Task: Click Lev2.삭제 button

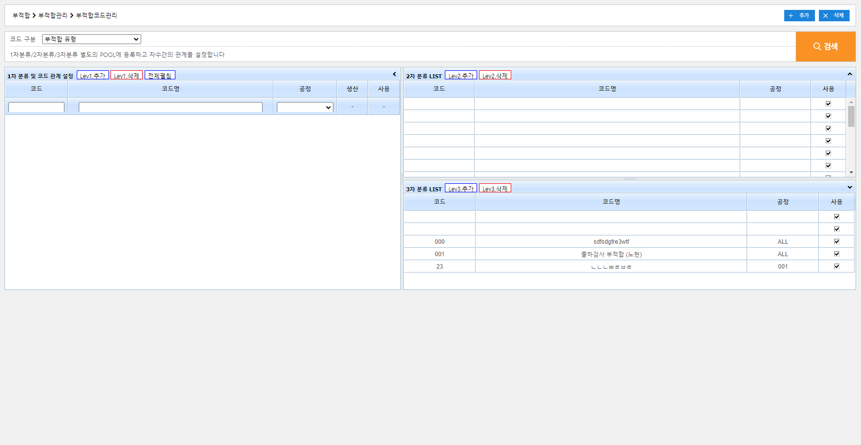Action: 494,75
